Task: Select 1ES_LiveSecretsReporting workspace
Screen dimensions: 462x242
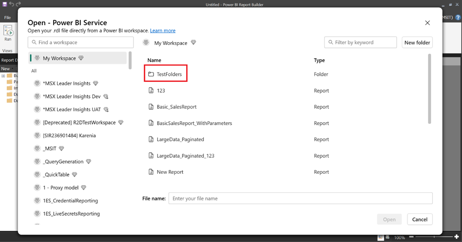Action: 71,214
